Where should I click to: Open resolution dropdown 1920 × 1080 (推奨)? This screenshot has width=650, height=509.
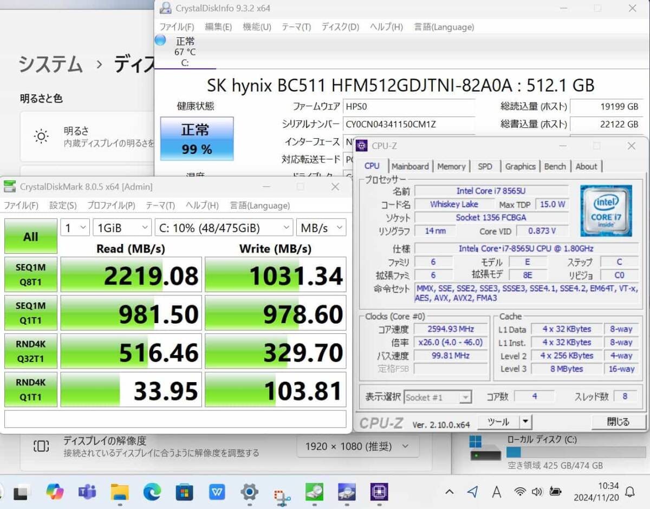[x=357, y=446]
